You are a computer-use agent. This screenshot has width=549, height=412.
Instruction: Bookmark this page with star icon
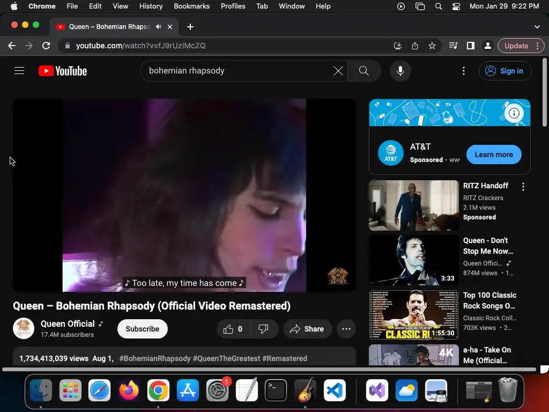(x=432, y=46)
